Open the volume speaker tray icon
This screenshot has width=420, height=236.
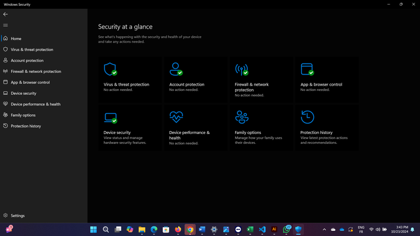click(378, 230)
